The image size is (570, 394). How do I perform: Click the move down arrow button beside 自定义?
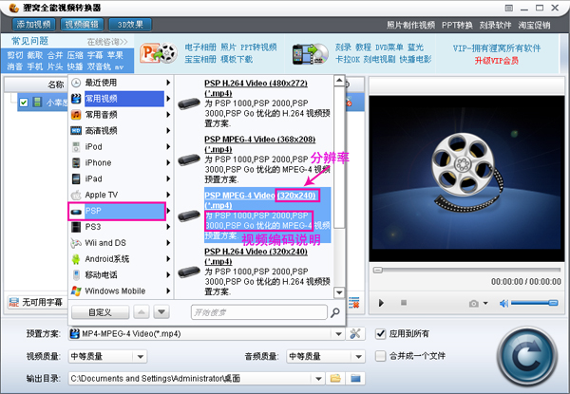[x=161, y=312]
